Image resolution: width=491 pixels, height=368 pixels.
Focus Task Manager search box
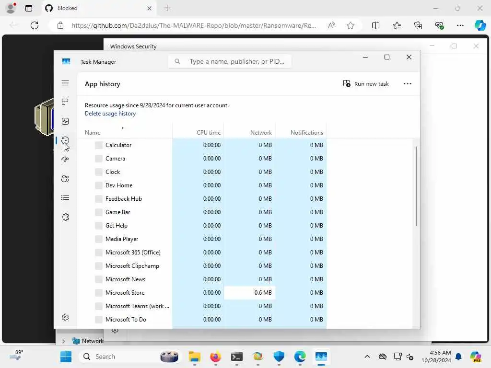[x=230, y=61]
